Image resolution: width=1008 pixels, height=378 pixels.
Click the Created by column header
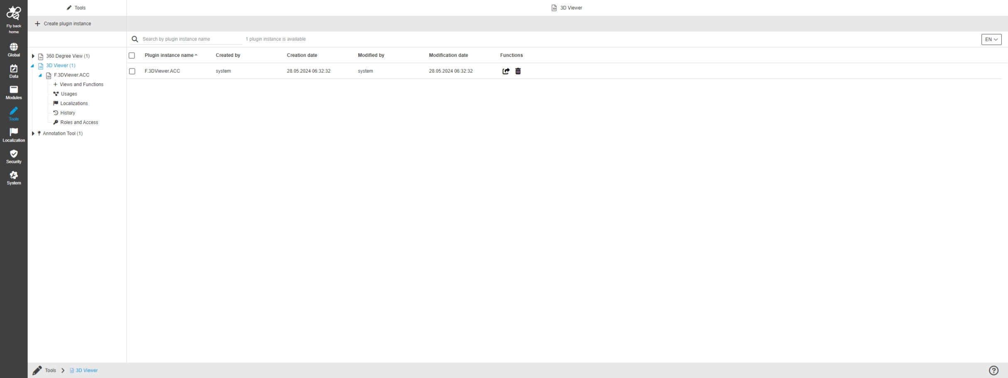(x=228, y=55)
